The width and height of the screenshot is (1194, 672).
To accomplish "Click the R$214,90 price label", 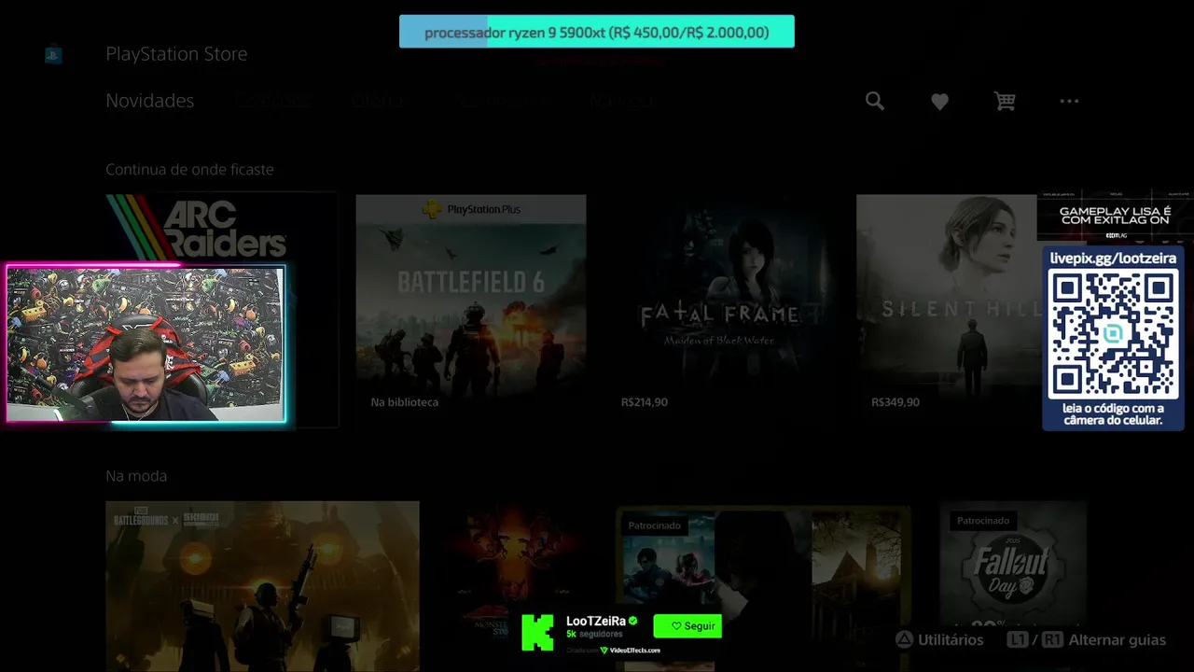I will point(645,402).
